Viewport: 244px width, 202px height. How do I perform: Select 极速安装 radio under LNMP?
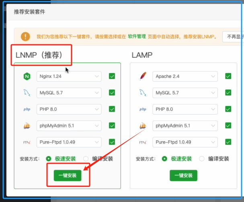click(x=49, y=159)
